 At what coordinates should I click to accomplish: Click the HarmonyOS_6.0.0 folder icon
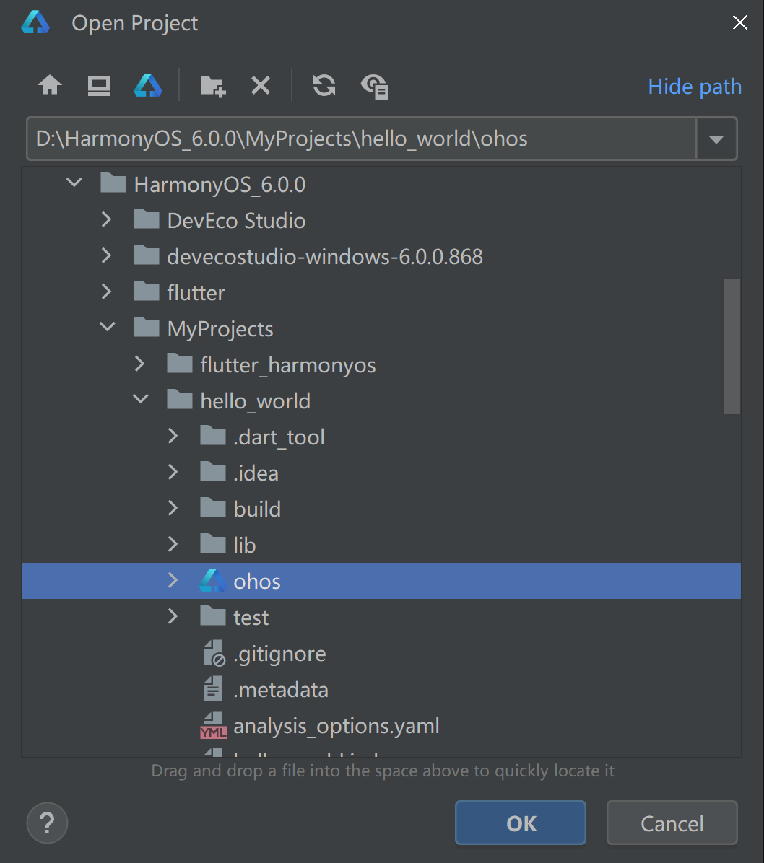point(113,183)
